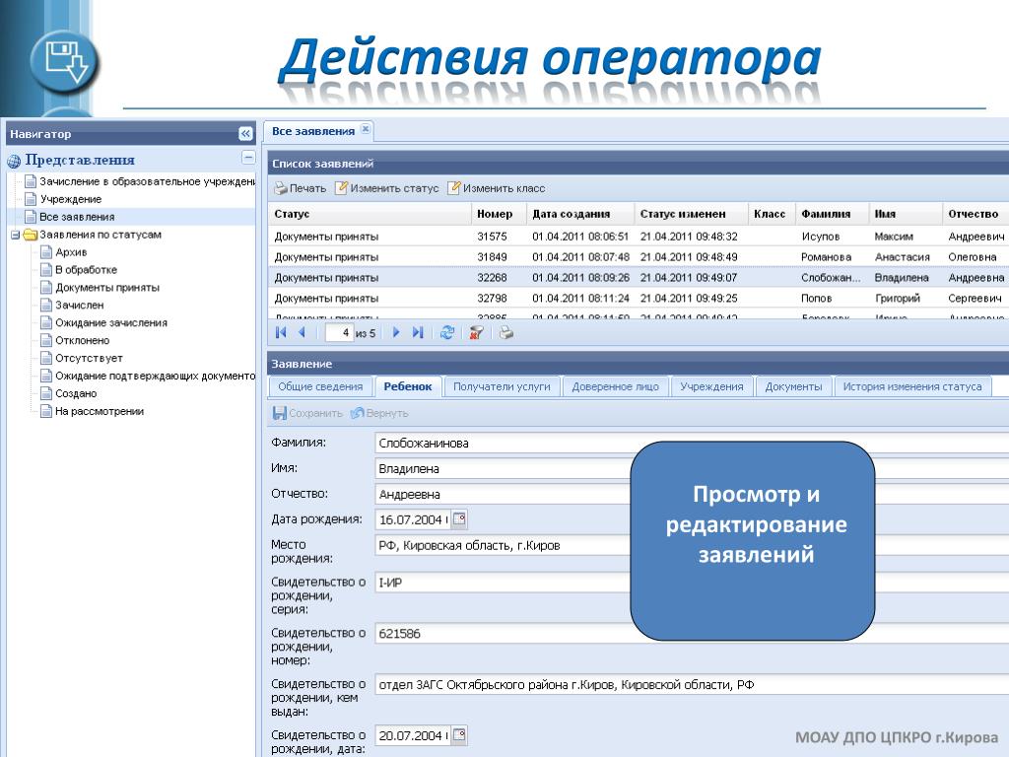Select row with number 32798
The height and width of the screenshot is (757, 1009).
(x=639, y=298)
